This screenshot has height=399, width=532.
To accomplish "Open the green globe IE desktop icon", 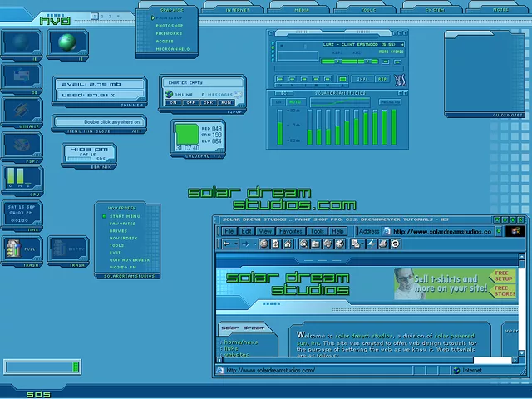I will (x=67, y=42).
